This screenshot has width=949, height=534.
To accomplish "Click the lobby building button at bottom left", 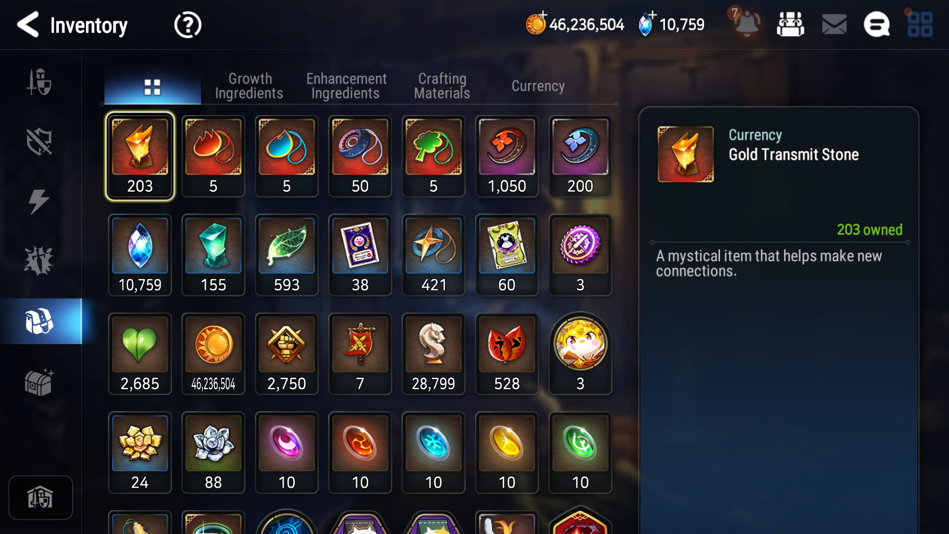I will (x=40, y=497).
